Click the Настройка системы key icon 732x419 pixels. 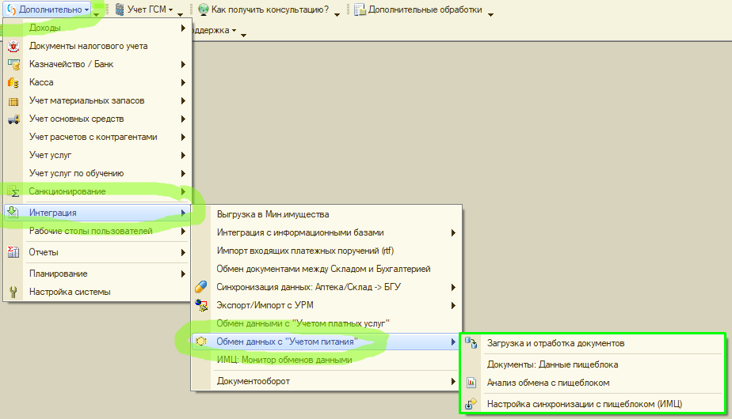[13, 292]
